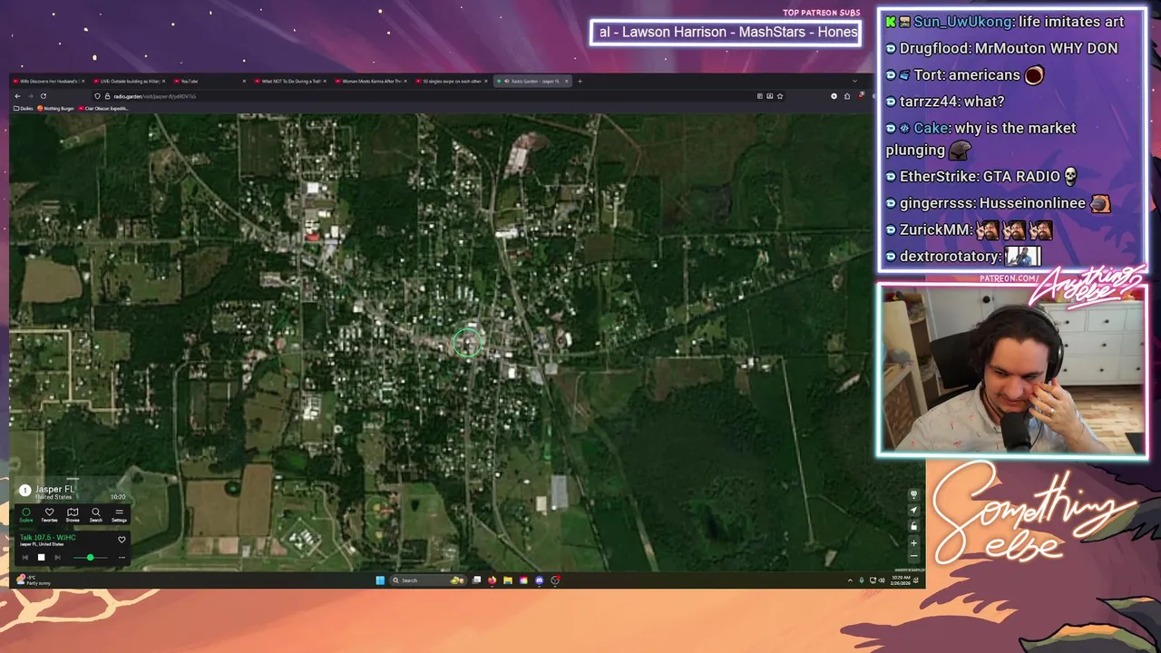
Task: Switch to the 'LIVE: Outside building' tab
Action: (129, 81)
